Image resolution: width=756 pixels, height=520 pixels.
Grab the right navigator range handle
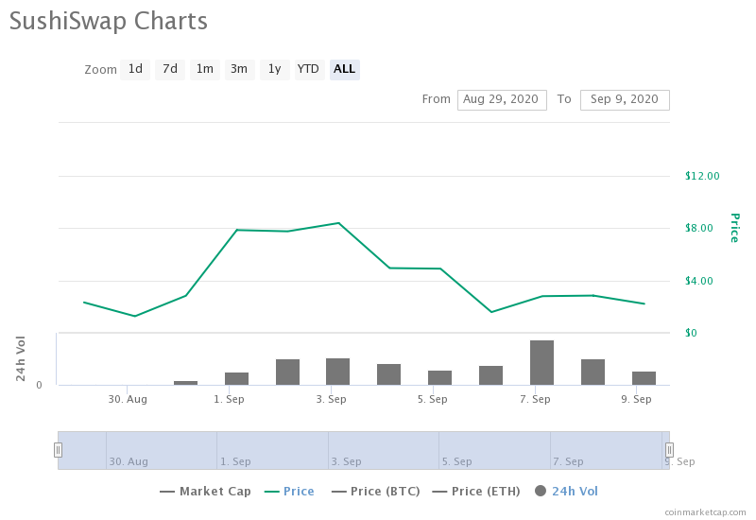click(669, 450)
